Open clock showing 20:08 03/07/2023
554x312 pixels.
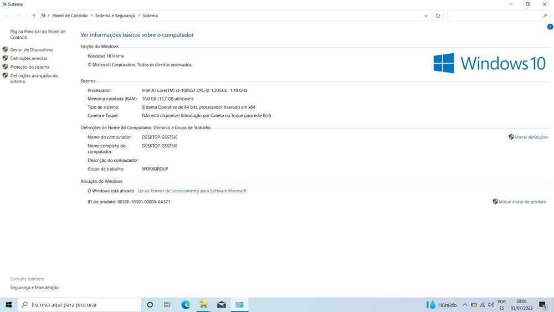(x=521, y=305)
